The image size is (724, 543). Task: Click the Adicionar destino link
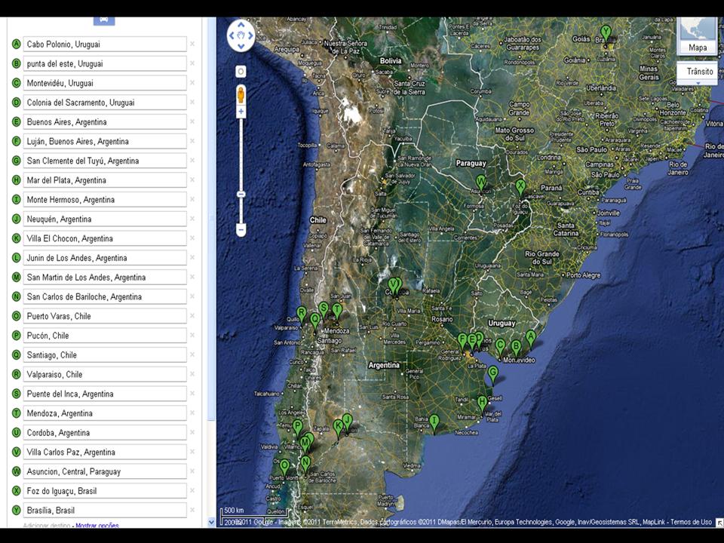click(48, 525)
